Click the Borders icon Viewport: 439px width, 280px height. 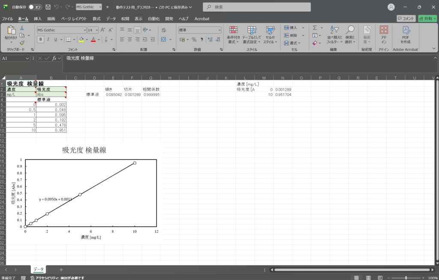point(68,39)
